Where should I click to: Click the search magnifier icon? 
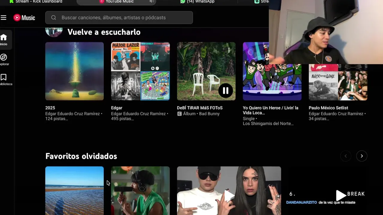click(x=54, y=18)
